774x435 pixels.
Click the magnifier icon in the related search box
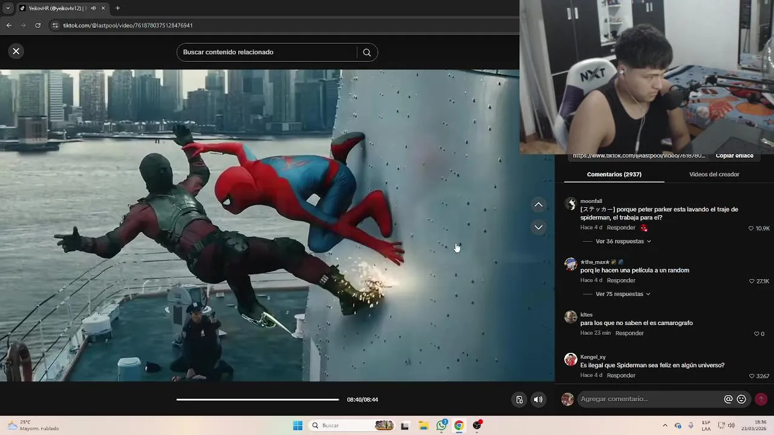click(x=366, y=53)
